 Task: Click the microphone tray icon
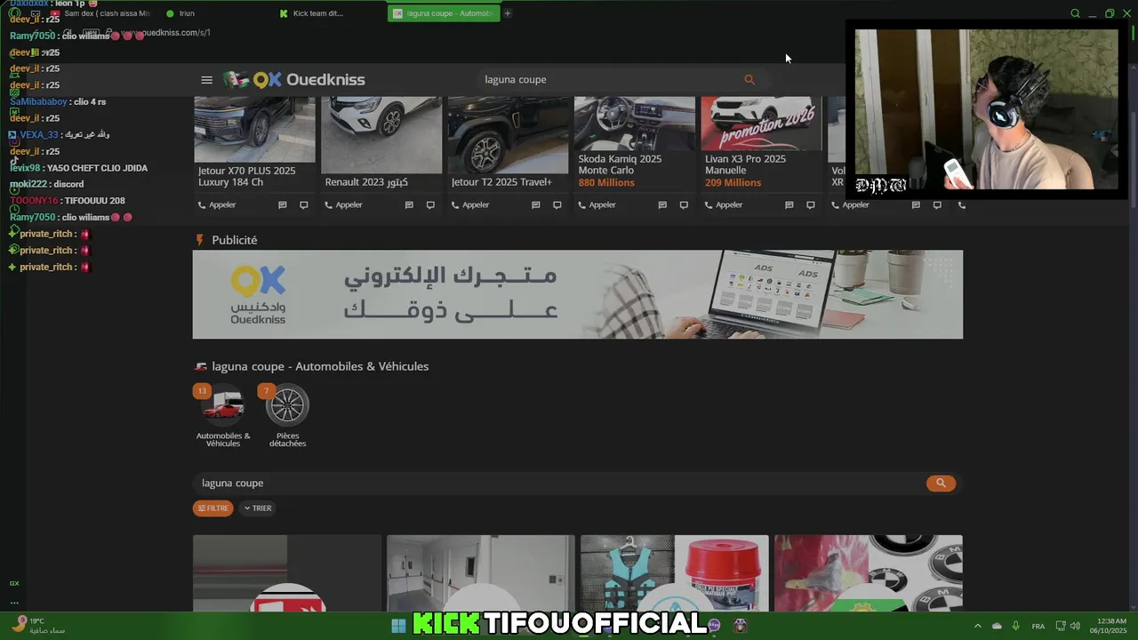pos(1015,626)
